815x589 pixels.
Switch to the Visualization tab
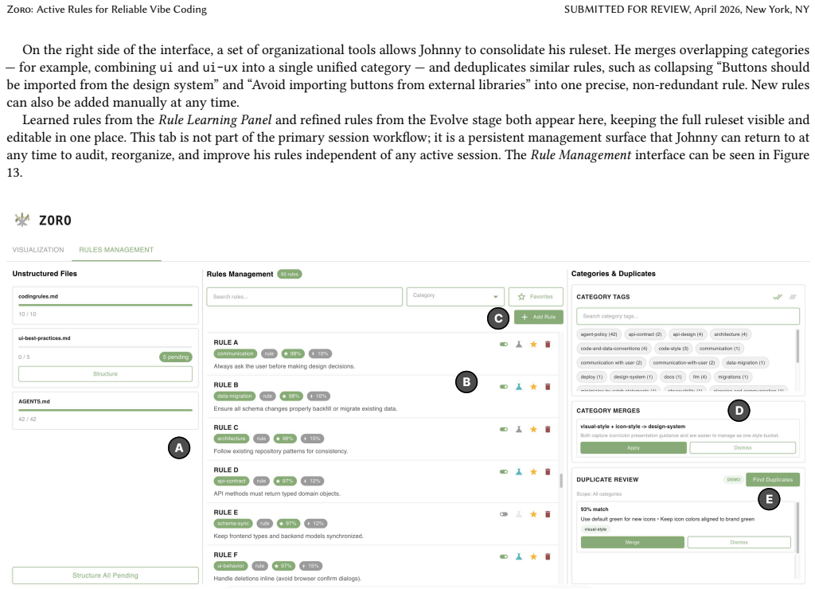38,250
